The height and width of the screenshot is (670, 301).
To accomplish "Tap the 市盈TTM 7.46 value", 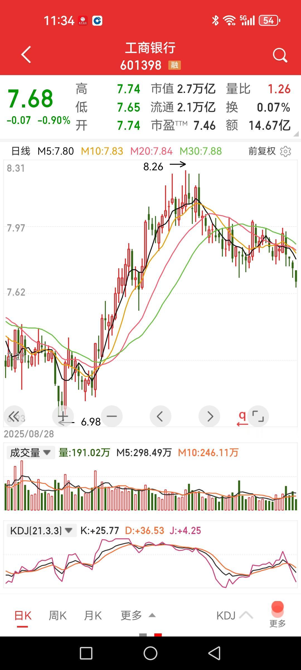I will tap(183, 126).
